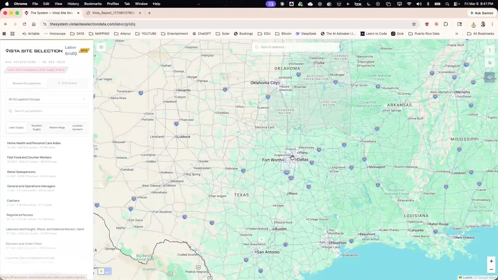The image size is (498, 280).
Task: Select the Location Quotient metric tab
Action: (77, 128)
